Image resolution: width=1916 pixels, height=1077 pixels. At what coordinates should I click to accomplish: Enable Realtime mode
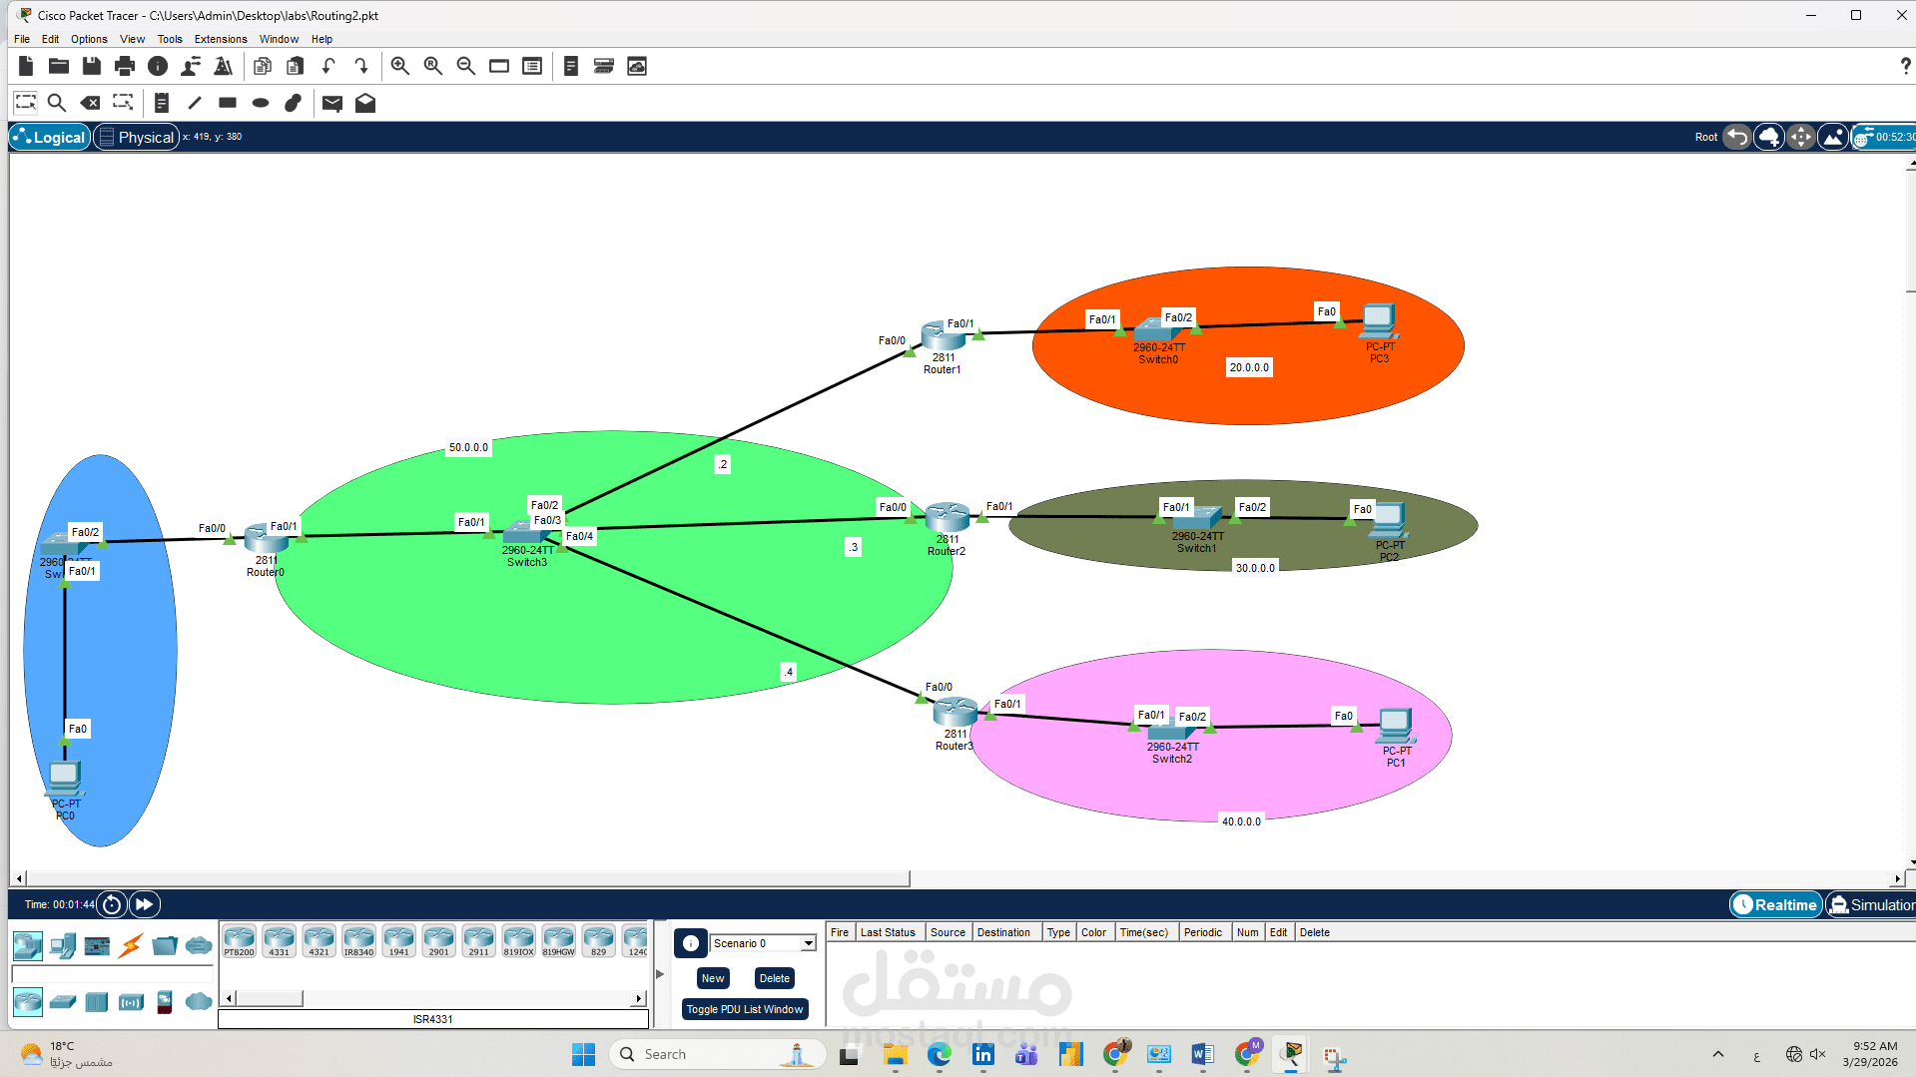1774,904
